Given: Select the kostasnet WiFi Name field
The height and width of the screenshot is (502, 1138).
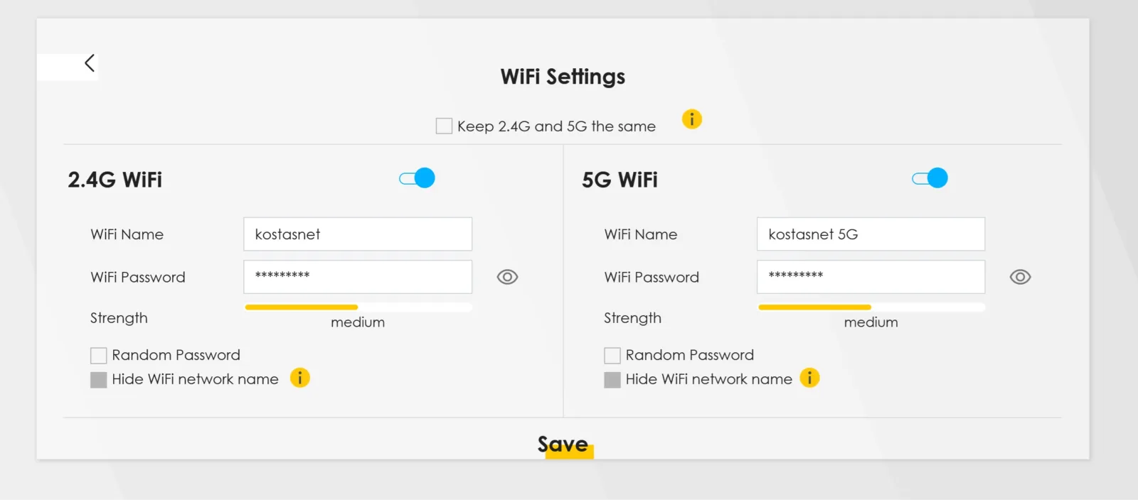Looking at the screenshot, I should (358, 234).
